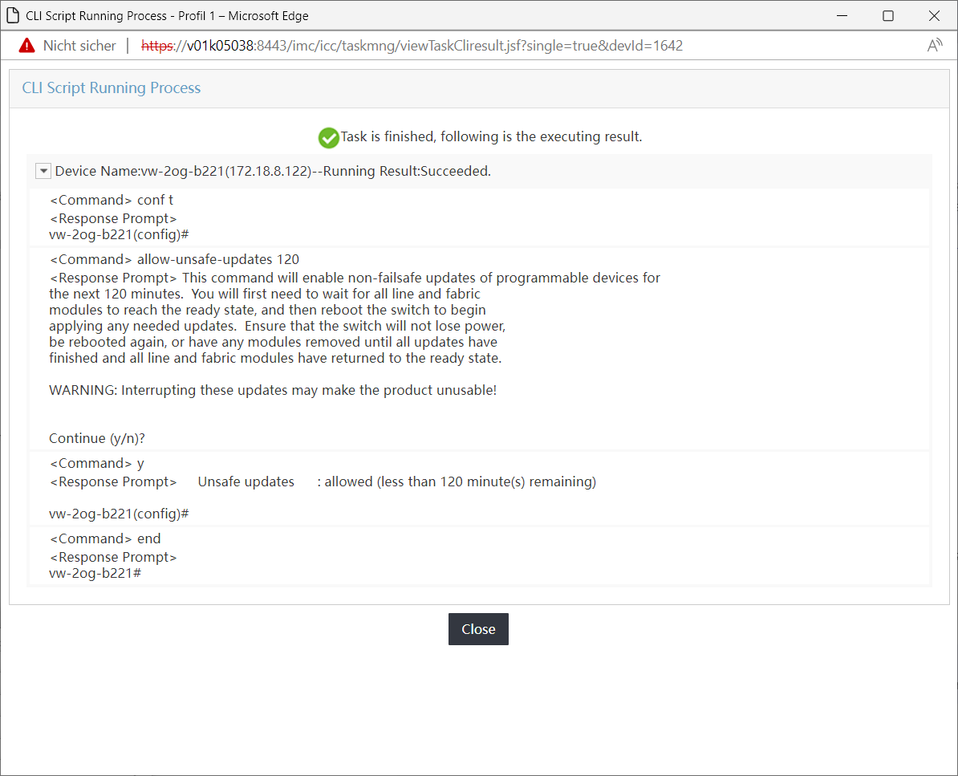Click the strikethrough https indicator in the URL
Screen dimensions: 958x776
coord(156,46)
